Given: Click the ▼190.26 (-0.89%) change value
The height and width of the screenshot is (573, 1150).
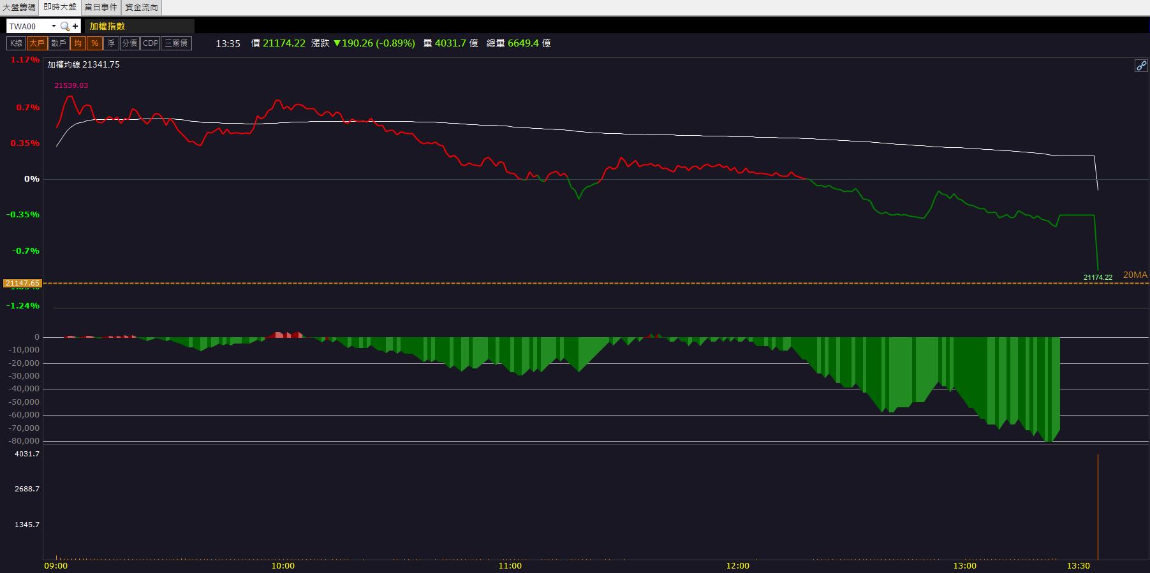Looking at the screenshot, I should click(374, 43).
